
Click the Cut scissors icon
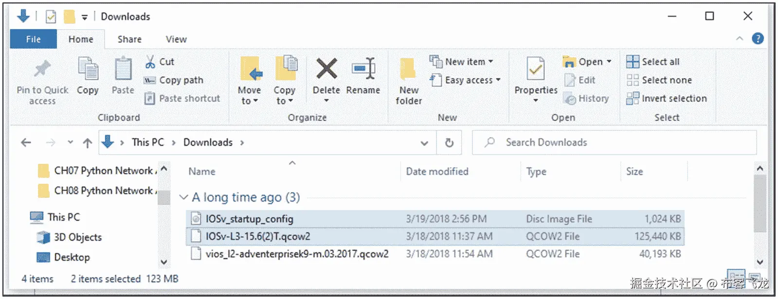point(150,62)
